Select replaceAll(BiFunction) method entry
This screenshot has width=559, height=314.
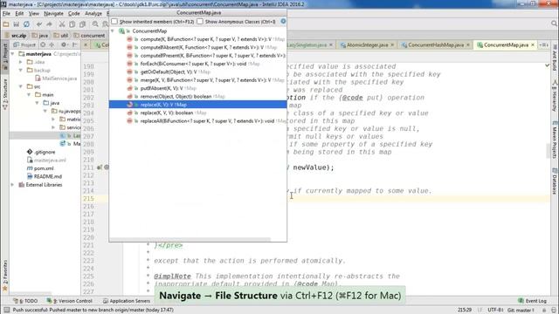coord(198,121)
